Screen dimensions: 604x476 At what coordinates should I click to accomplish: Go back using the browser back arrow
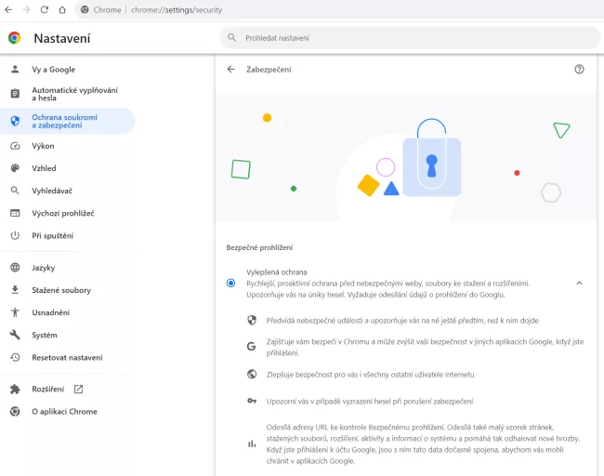[8, 9]
